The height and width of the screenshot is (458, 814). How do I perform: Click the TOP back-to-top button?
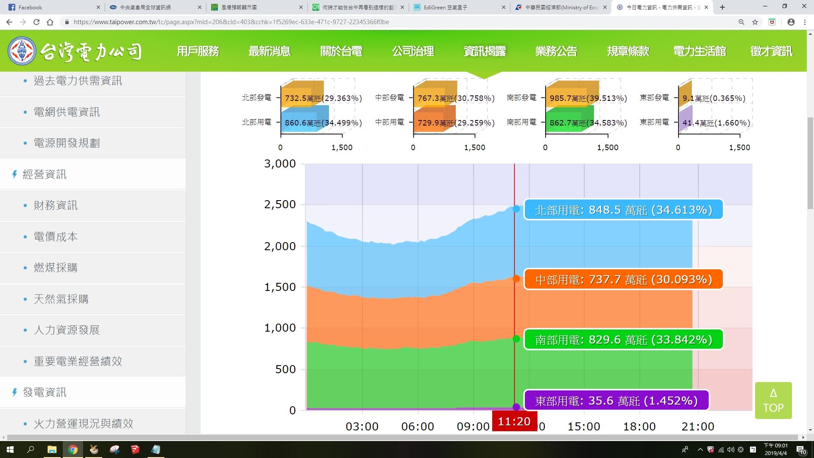tap(773, 400)
